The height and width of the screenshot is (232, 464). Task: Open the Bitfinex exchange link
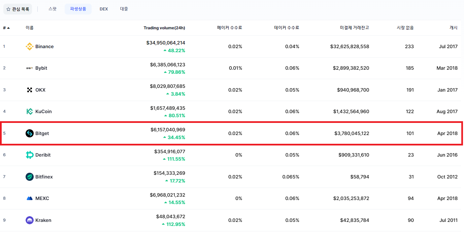coord(44,177)
